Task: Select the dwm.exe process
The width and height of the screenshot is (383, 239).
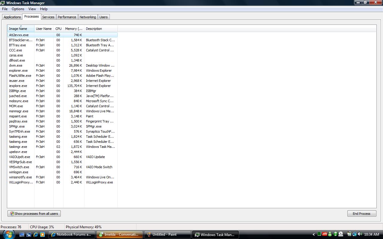Action: pos(62,65)
